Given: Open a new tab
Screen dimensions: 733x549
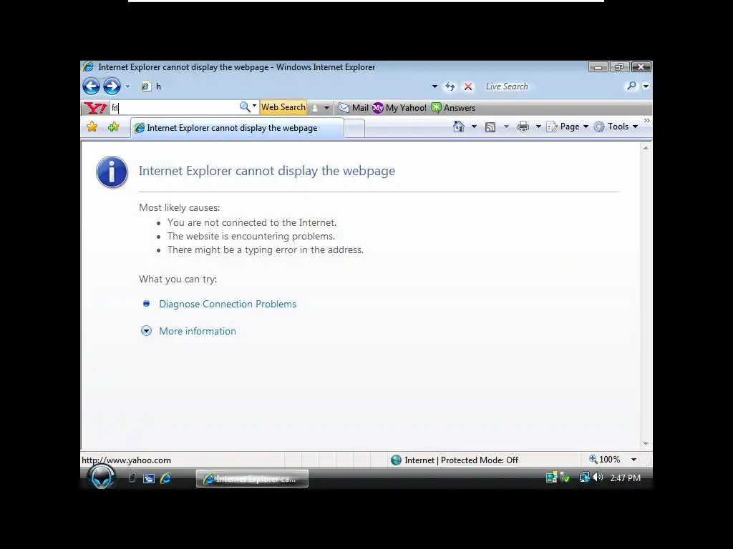Looking at the screenshot, I should pos(354,129).
